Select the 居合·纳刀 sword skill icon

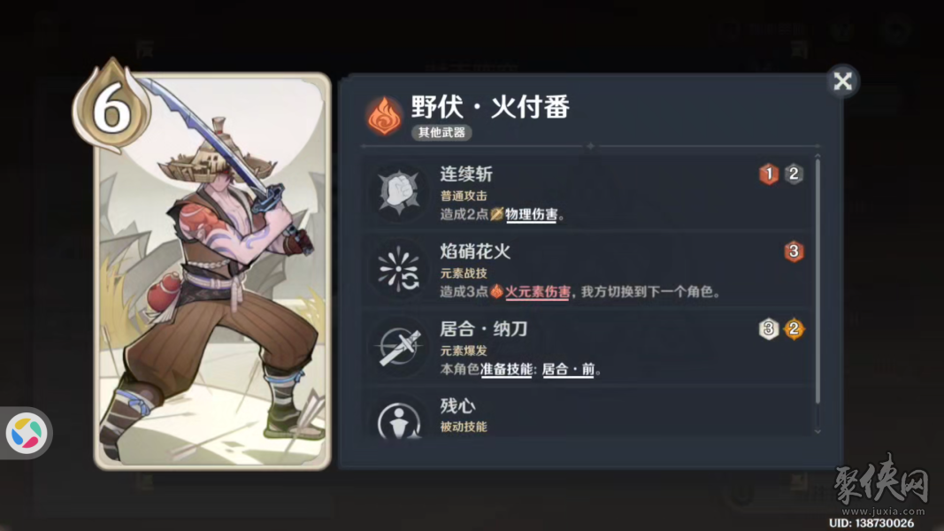pyautogui.click(x=399, y=347)
